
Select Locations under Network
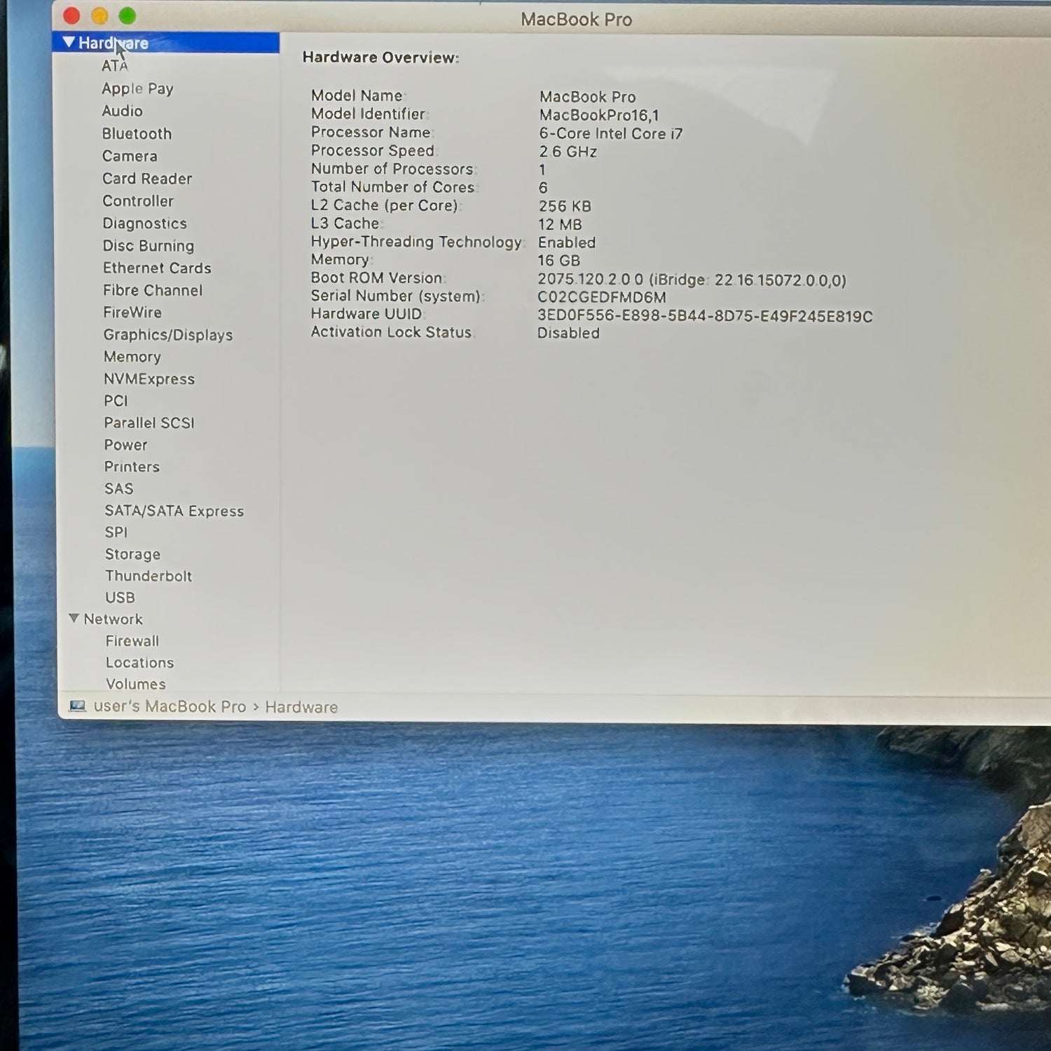pos(139,662)
